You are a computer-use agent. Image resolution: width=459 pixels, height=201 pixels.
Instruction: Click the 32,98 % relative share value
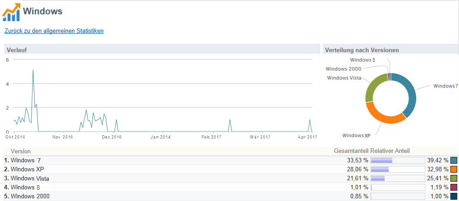438,169
